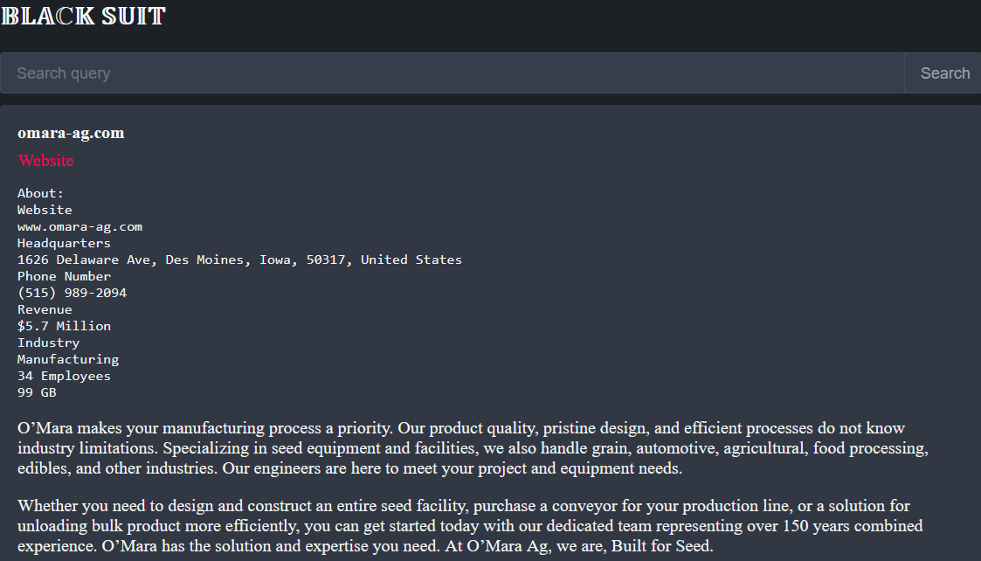Screen dimensions: 981x561
Task: Click the BLACK SUIT site logo
Action: coord(83,16)
